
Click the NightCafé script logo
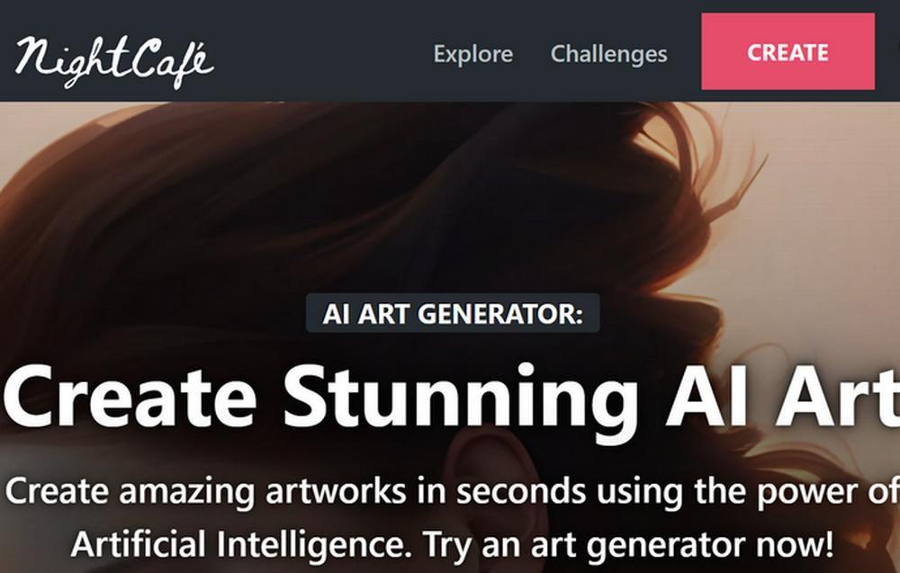(115, 62)
